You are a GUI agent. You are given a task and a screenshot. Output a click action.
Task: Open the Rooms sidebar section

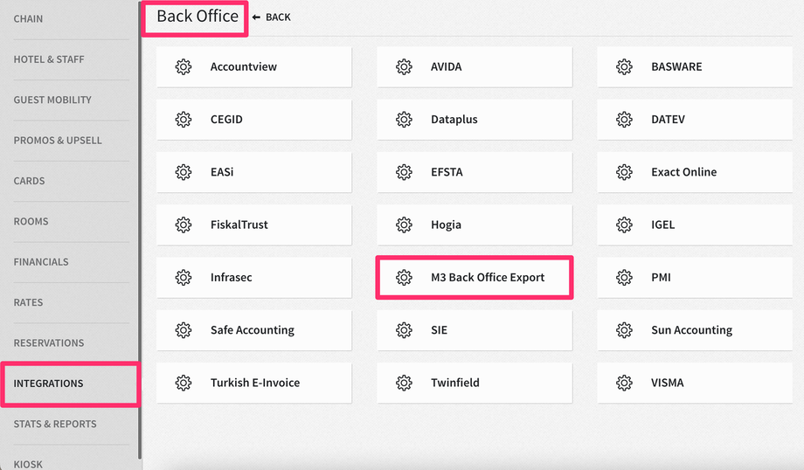coord(31,221)
